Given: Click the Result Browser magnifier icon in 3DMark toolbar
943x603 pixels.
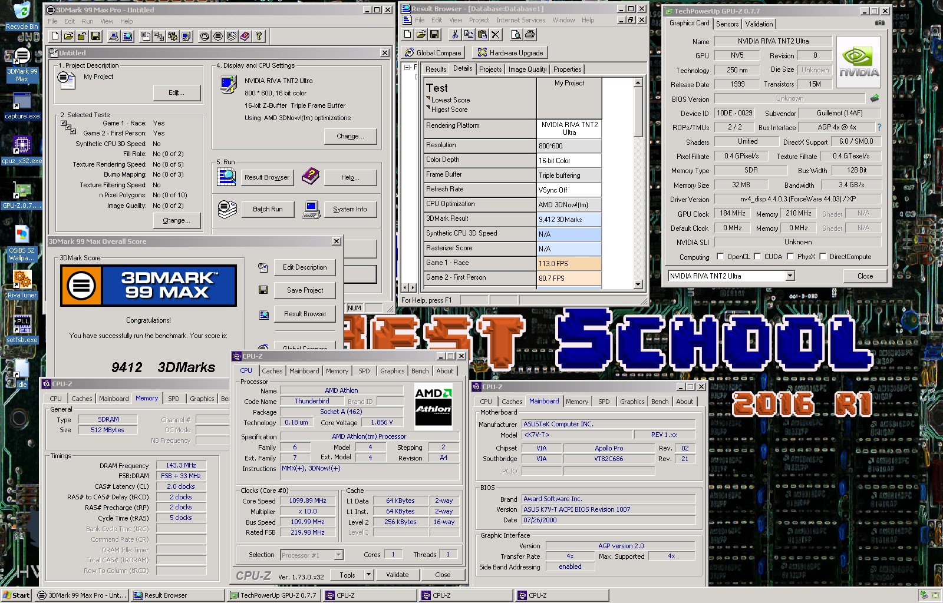Looking at the screenshot, I should (x=127, y=37).
